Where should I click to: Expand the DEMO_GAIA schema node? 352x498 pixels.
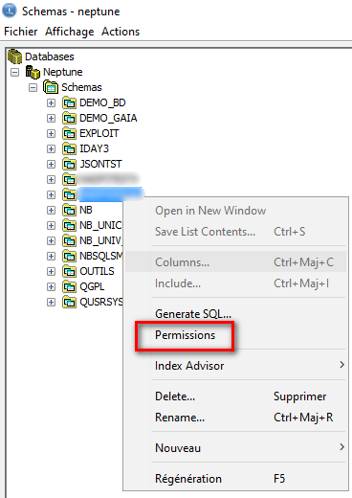coord(51,118)
